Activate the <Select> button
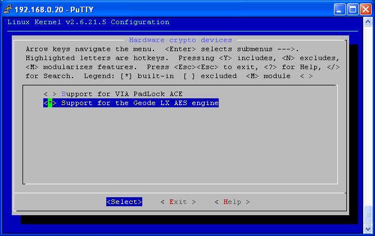 coord(124,202)
